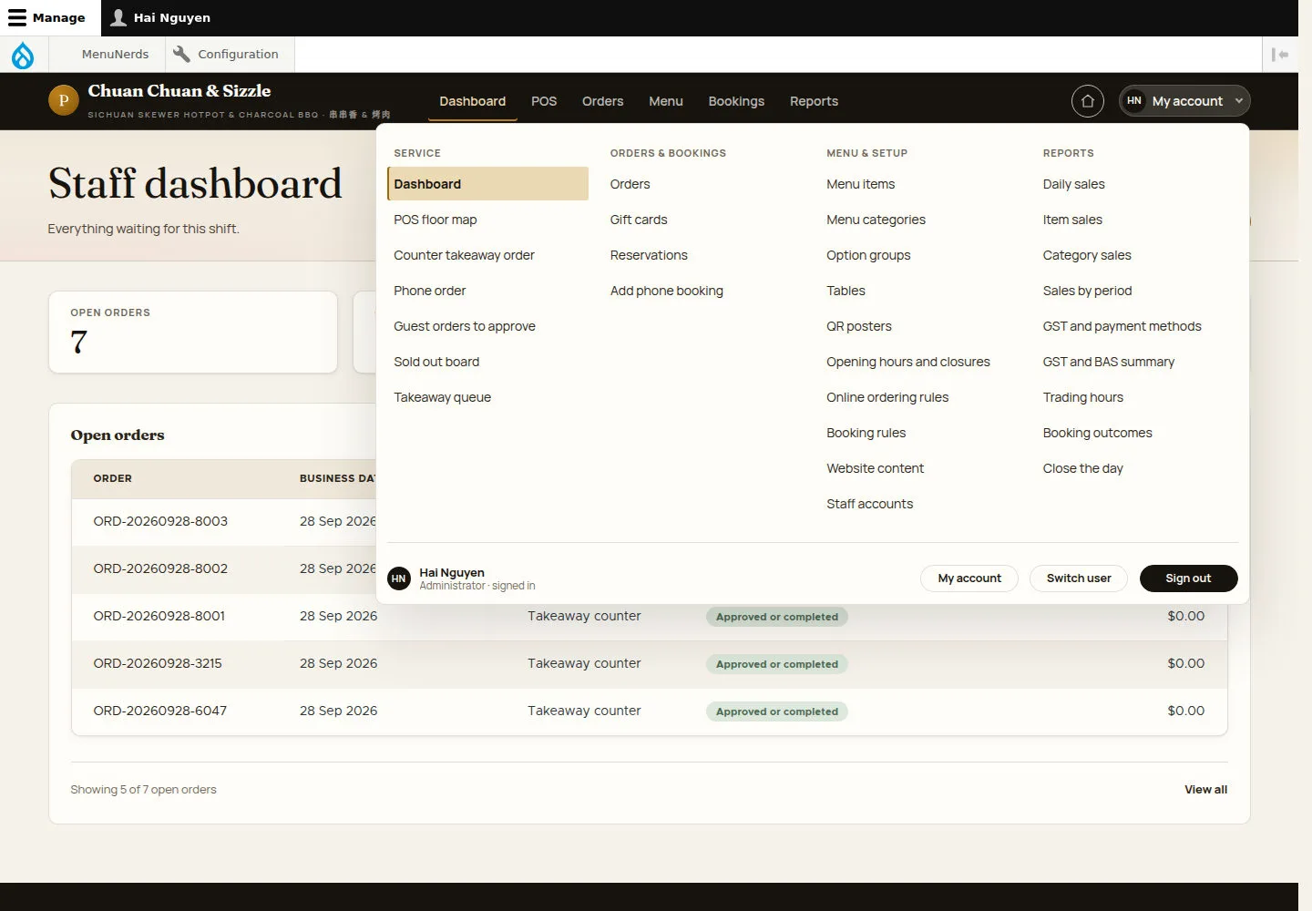Open Guest orders to approve

[x=465, y=326]
